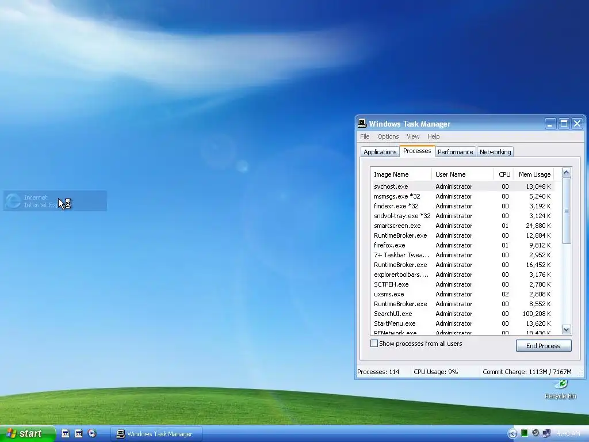Click the CPU Usage: 9% status text

point(436,372)
